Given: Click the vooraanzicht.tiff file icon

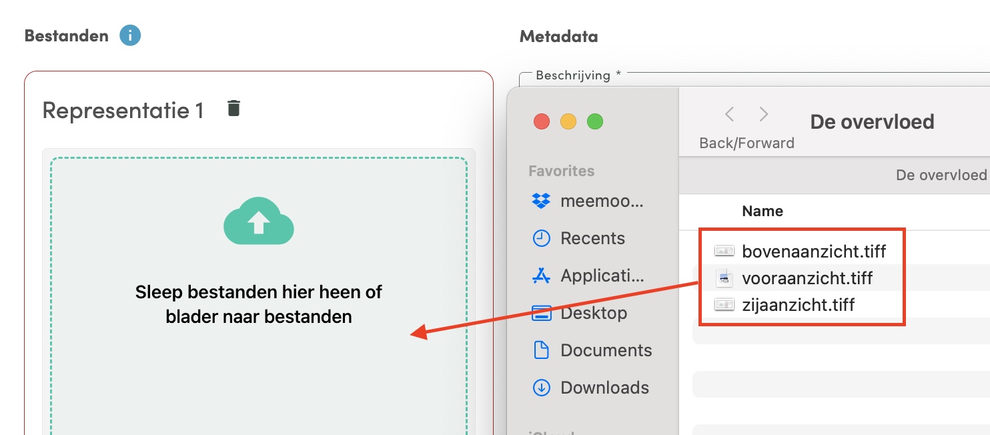Looking at the screenshot, I should coord(724,278).
